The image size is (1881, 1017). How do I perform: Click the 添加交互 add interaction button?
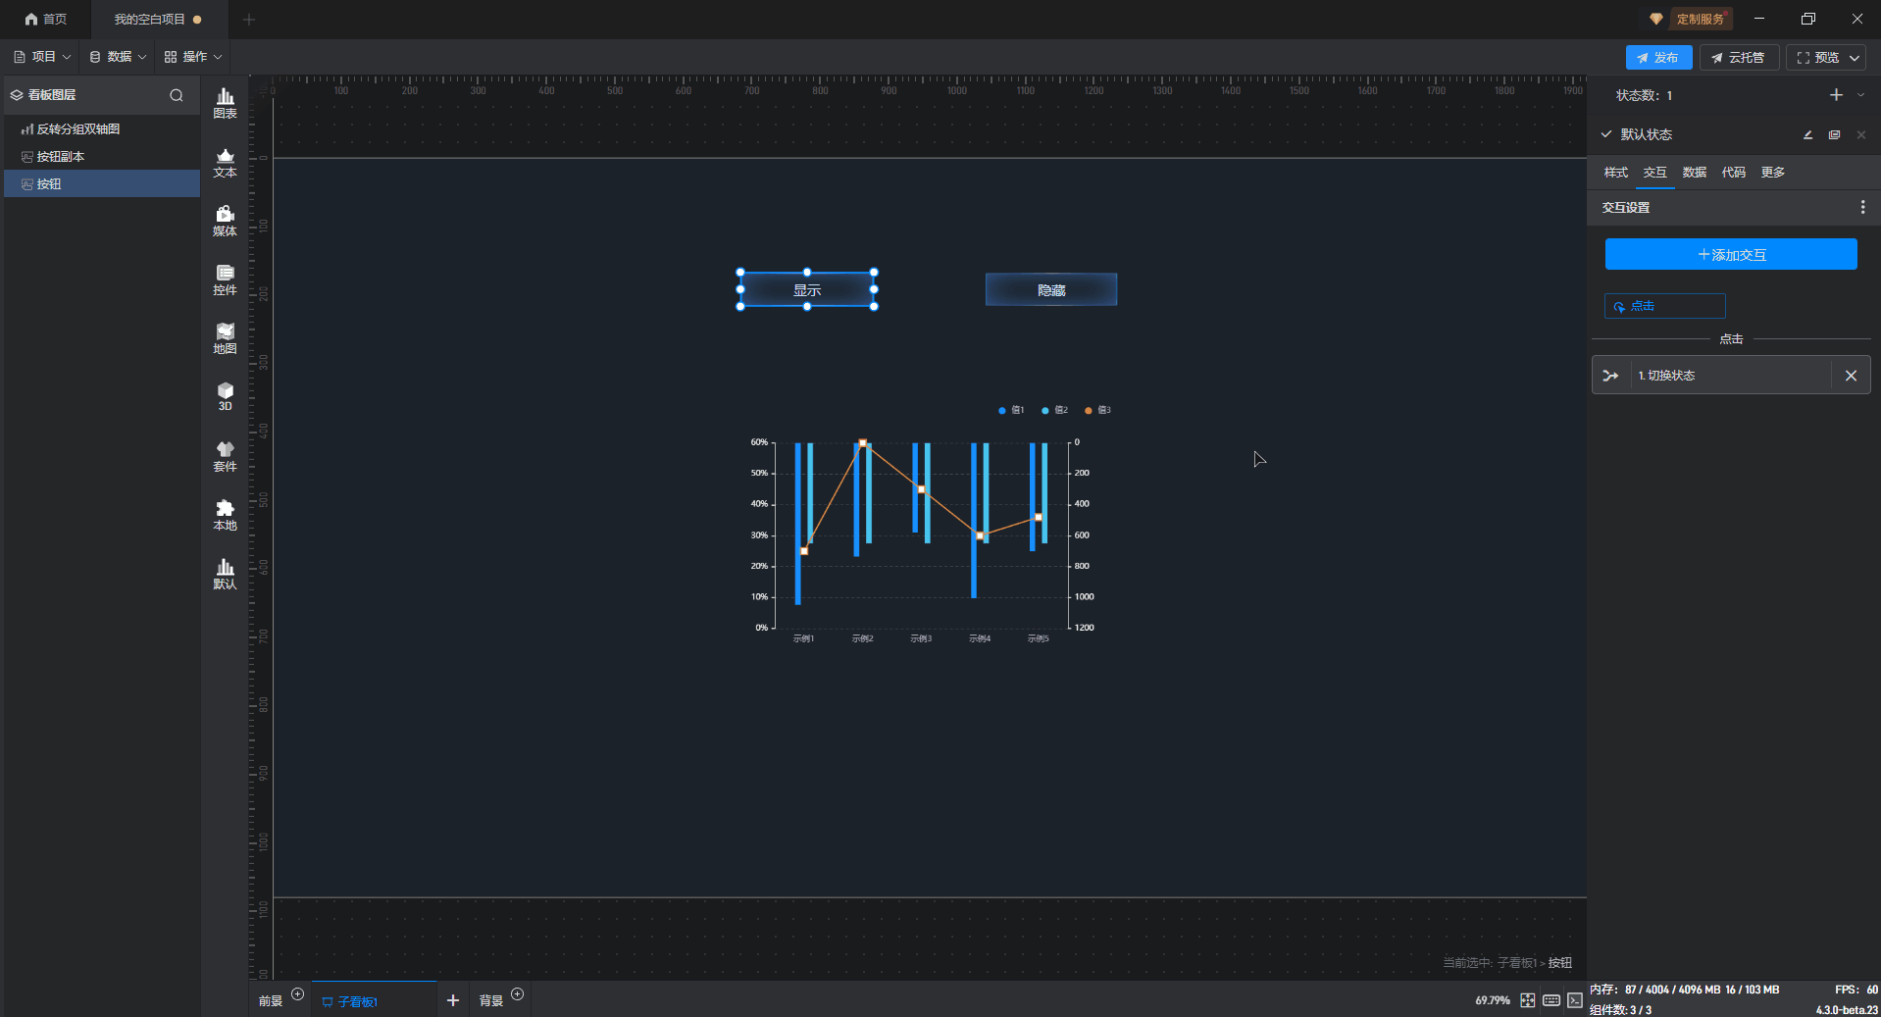[x=1731, y=255]
